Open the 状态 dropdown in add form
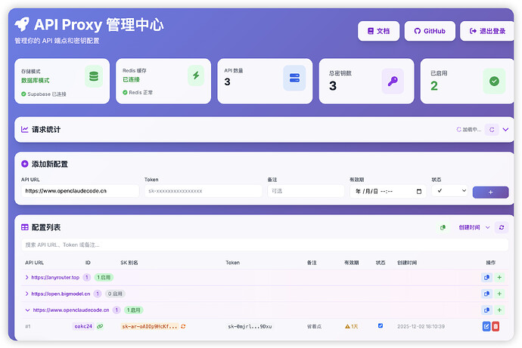This screenshot has height=348, width=522. 450,191
